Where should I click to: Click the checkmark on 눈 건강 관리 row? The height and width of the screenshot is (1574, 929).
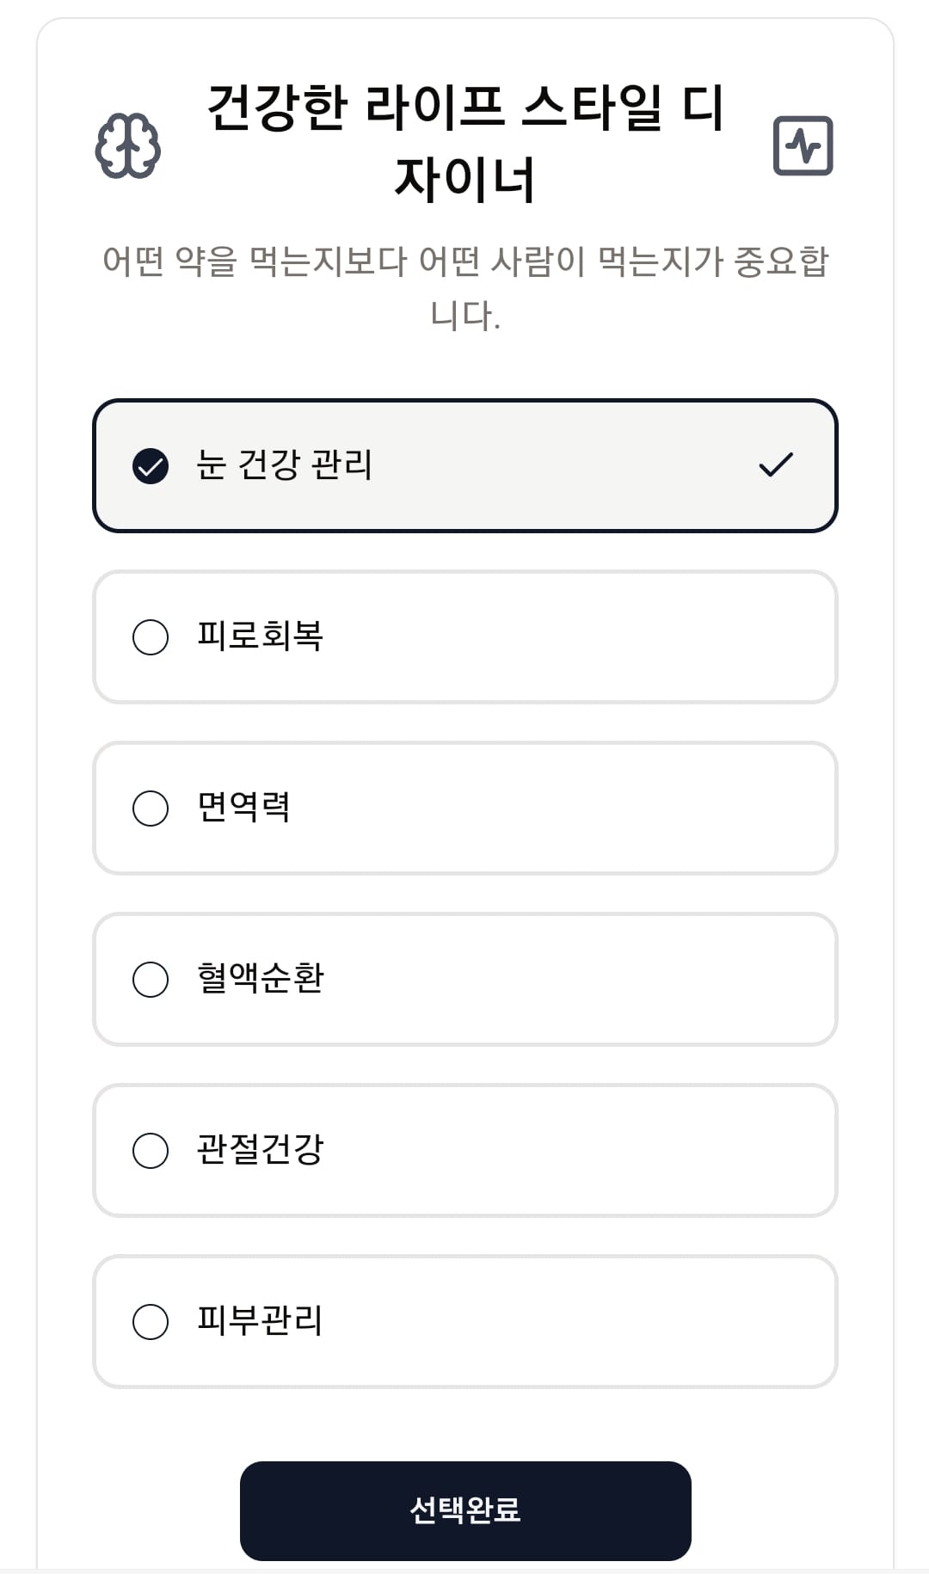pyautogui.click(x=776, y=465)
